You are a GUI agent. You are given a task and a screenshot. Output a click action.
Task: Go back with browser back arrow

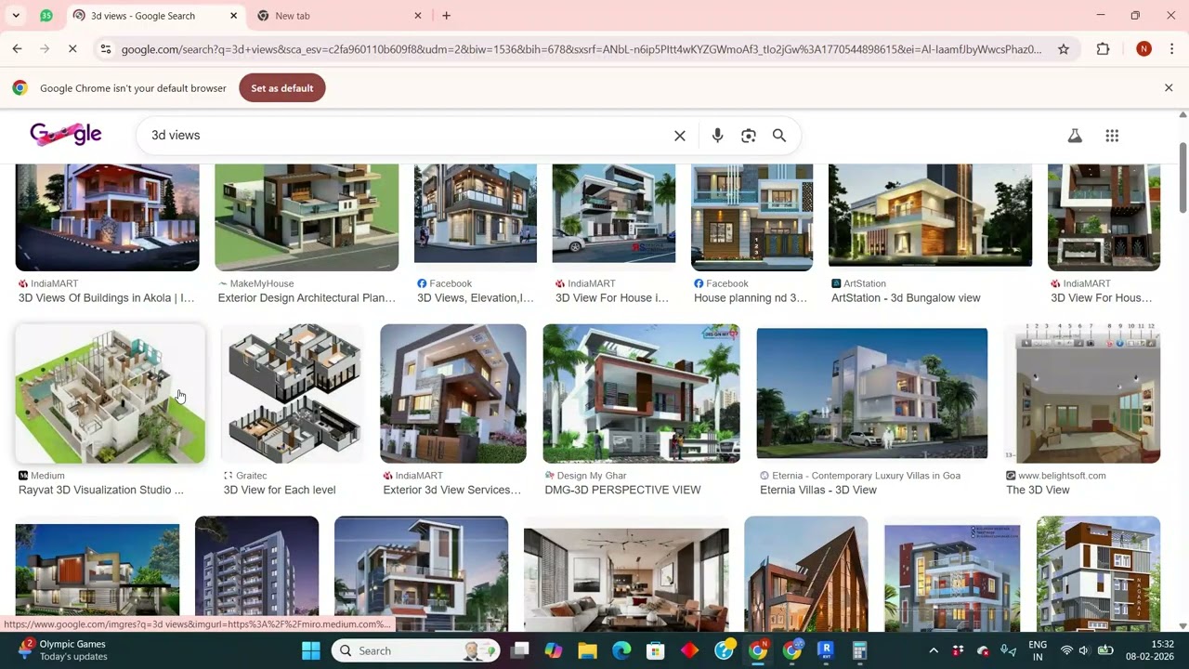pyautogui.click(x=18, y=49)
